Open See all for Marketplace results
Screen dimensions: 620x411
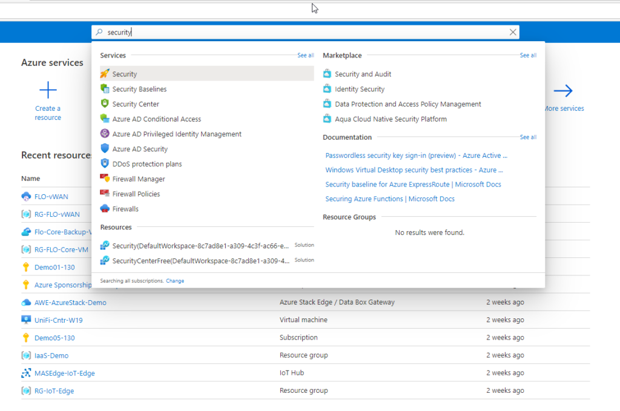click(528, 56)
